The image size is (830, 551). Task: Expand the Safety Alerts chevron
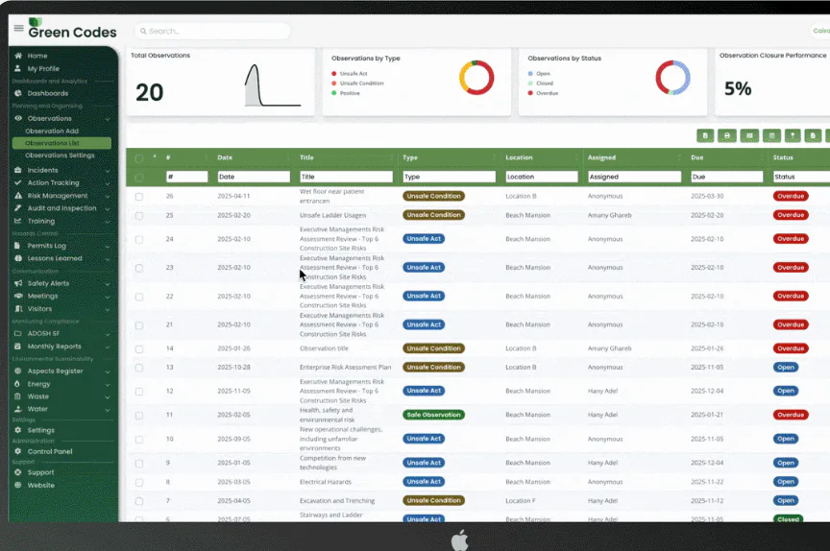[x=108, y=284]
